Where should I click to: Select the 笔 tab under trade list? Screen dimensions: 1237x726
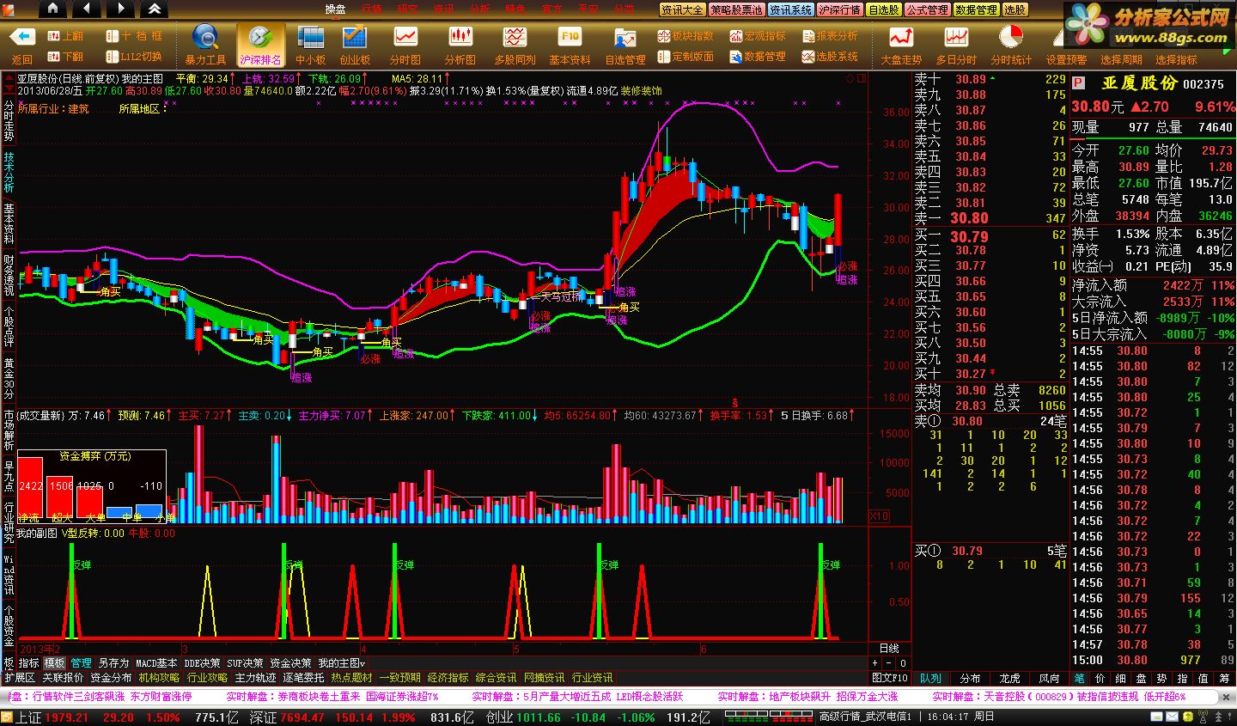click(1080, 678)
